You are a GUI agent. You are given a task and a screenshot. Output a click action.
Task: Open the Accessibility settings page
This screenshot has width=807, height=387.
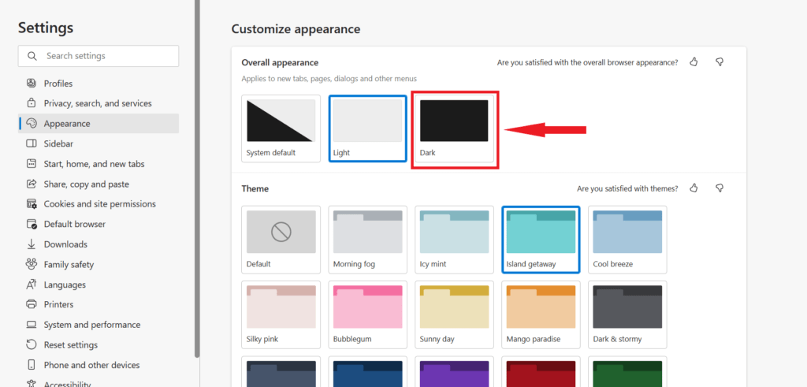tap(99, 382)
